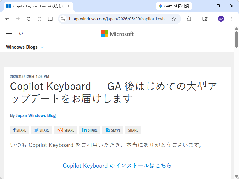The width and height of the screenshot is (239, 179).
Task: Go back to the previous page
Action: point(7,19)
